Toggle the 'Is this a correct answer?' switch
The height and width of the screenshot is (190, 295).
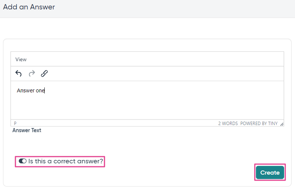[x=23, y=161]
